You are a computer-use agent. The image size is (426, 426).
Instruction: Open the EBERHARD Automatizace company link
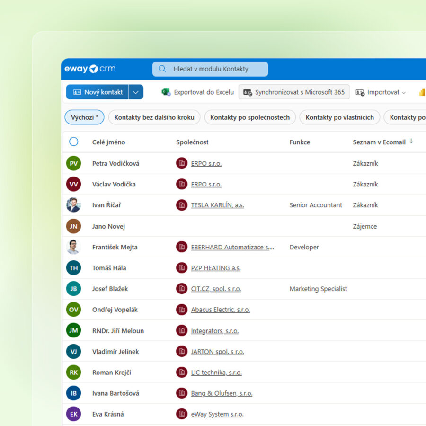pyautogui.click(x=232, y=247)
